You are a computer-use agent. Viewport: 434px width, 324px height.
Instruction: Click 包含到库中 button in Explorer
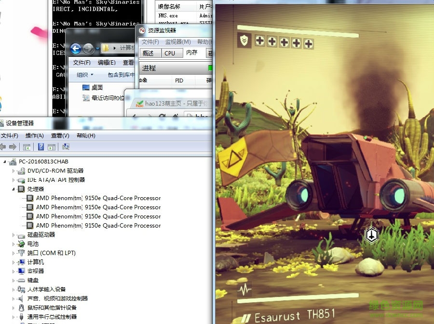tap(121, 75)
